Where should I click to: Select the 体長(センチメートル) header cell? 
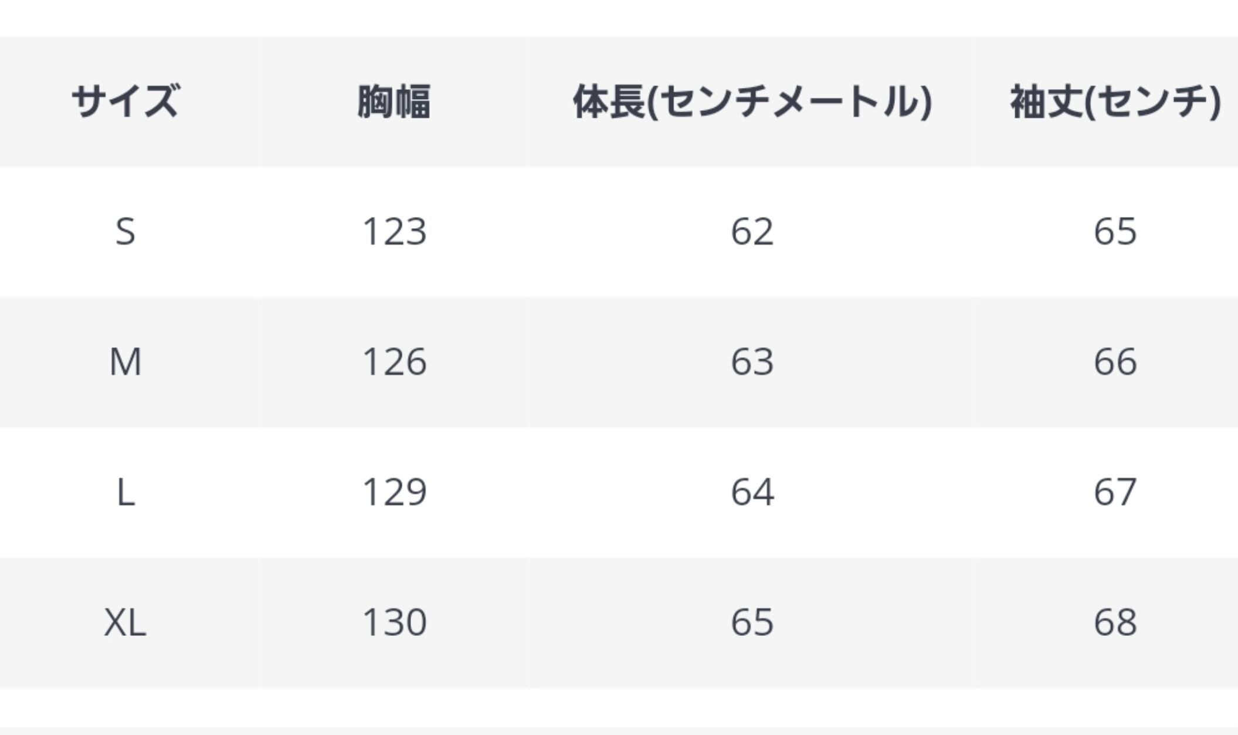coord(752,102)
